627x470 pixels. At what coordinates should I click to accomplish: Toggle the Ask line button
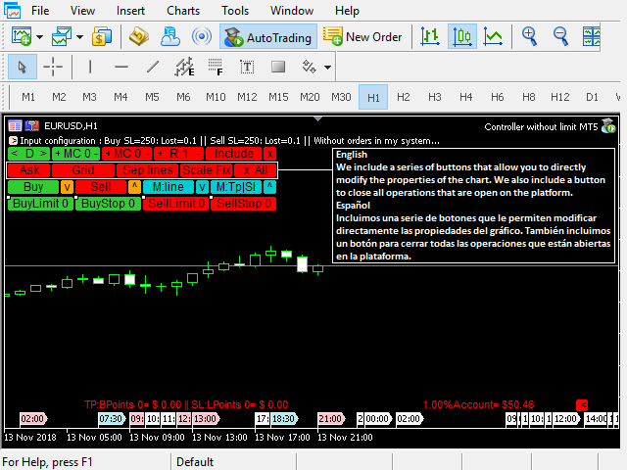coord(30,170)
